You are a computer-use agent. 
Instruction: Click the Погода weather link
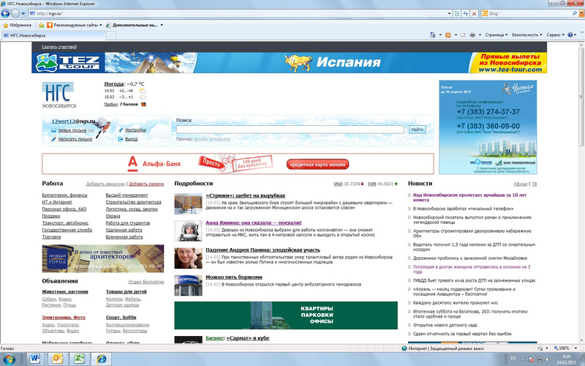pyautogui.click(x=114, y=84)
